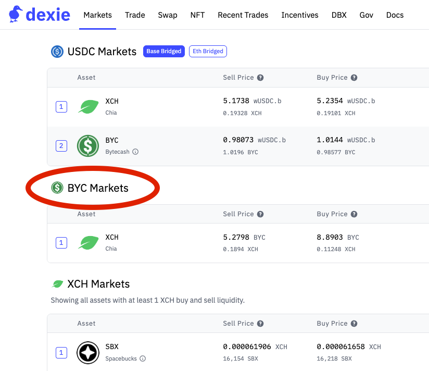The image size is (429, 371).
Task: Click buy price 0.000061658 XCH
Action: (x=349, y=347)
